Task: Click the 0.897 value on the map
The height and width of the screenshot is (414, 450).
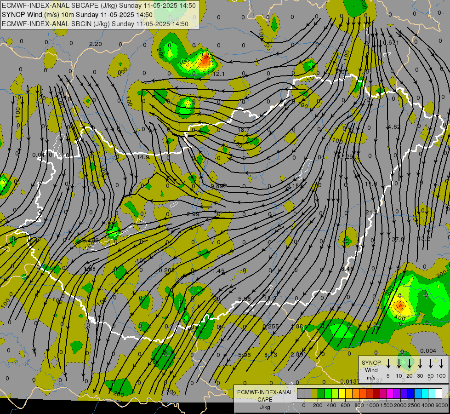Action: point(219,186)
